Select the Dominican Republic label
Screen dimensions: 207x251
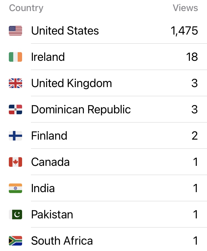[x=81, y=109]
